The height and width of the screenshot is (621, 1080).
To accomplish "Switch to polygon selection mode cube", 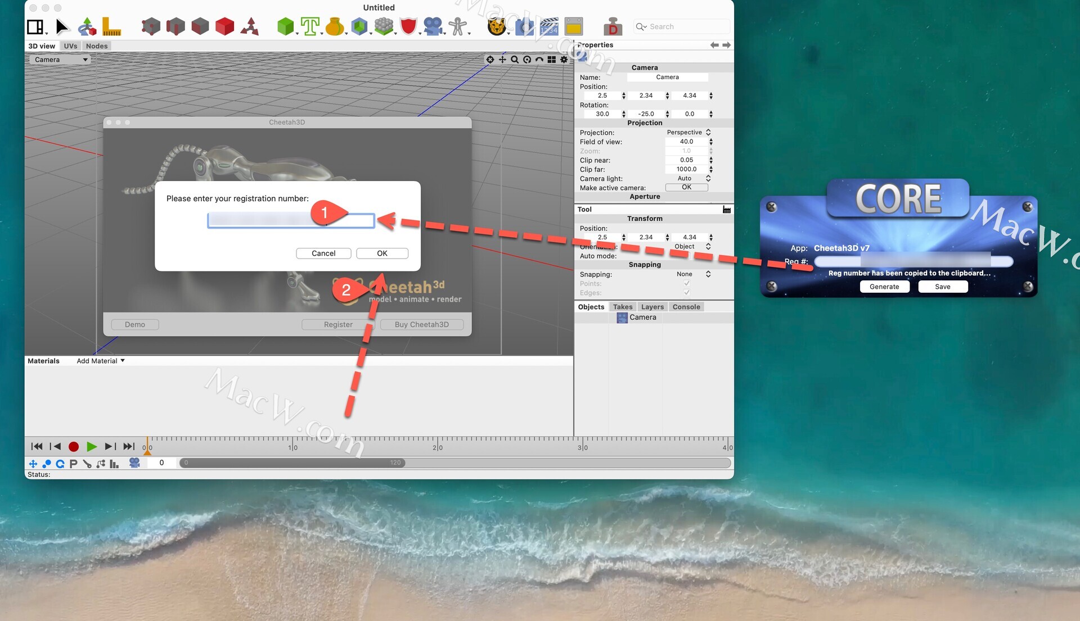I will point(200,26).
